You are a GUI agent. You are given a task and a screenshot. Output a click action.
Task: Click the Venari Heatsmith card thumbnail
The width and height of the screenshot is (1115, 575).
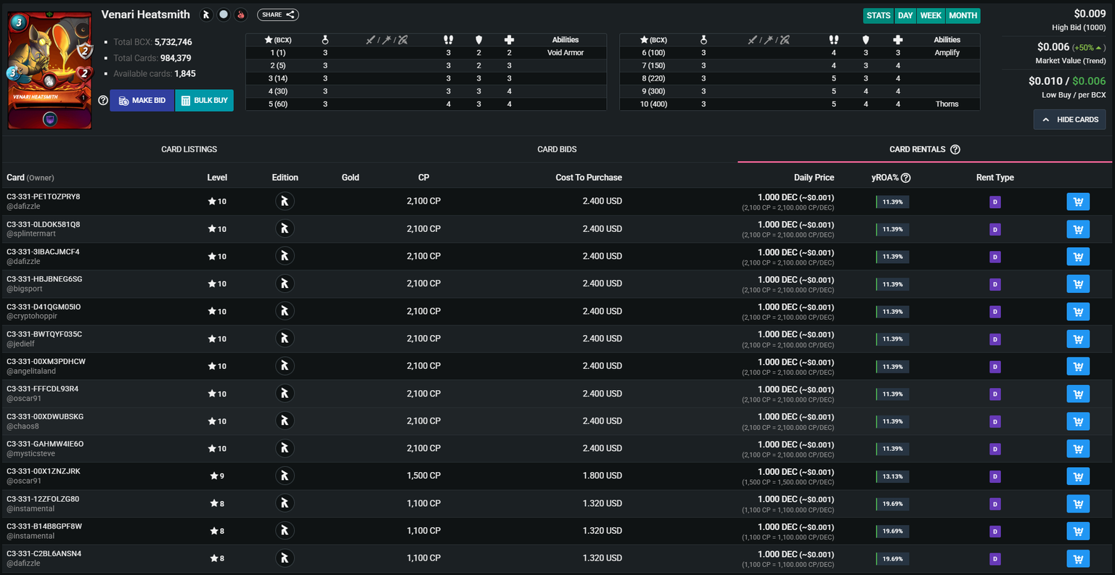[x=49, y=70]
